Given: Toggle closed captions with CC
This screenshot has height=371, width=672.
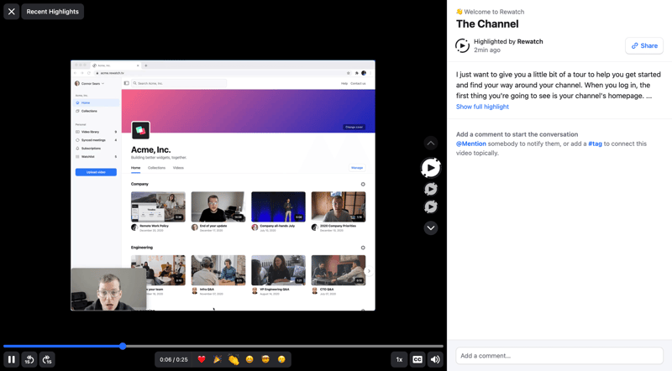Looking at the screenshot, I should [417, 359].
